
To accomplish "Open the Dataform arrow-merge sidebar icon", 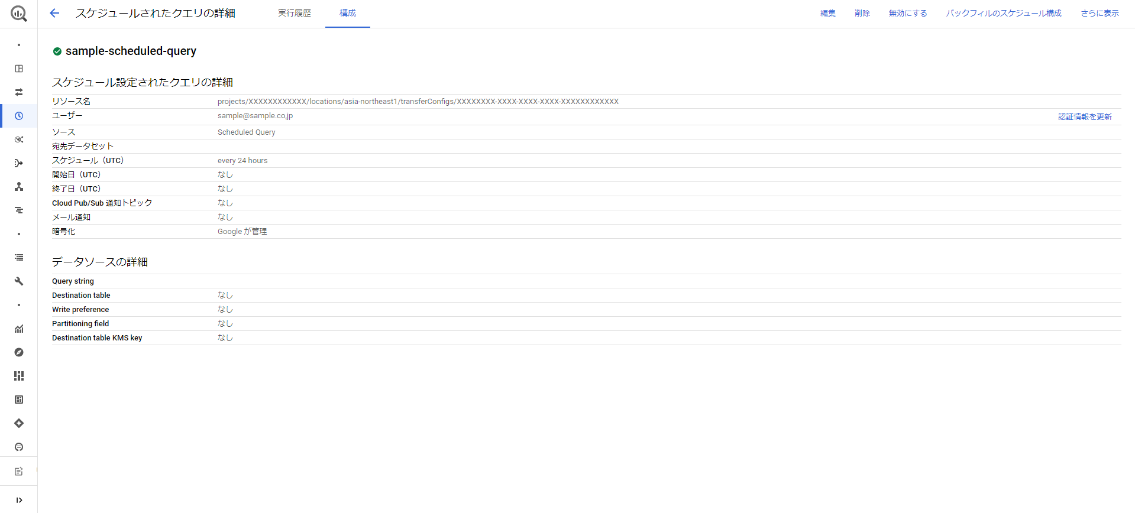I will (x=19, y=163).
